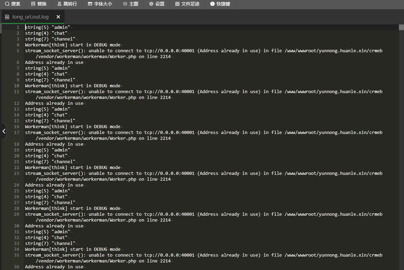Place cursor on line 33 string(7) "channel"
This screenshot has width=404, height=270.
pos(50,244)
